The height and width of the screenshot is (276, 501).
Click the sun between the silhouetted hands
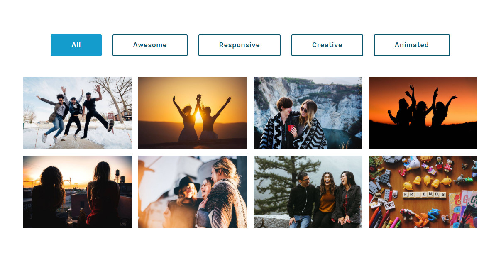pos(198,117)
